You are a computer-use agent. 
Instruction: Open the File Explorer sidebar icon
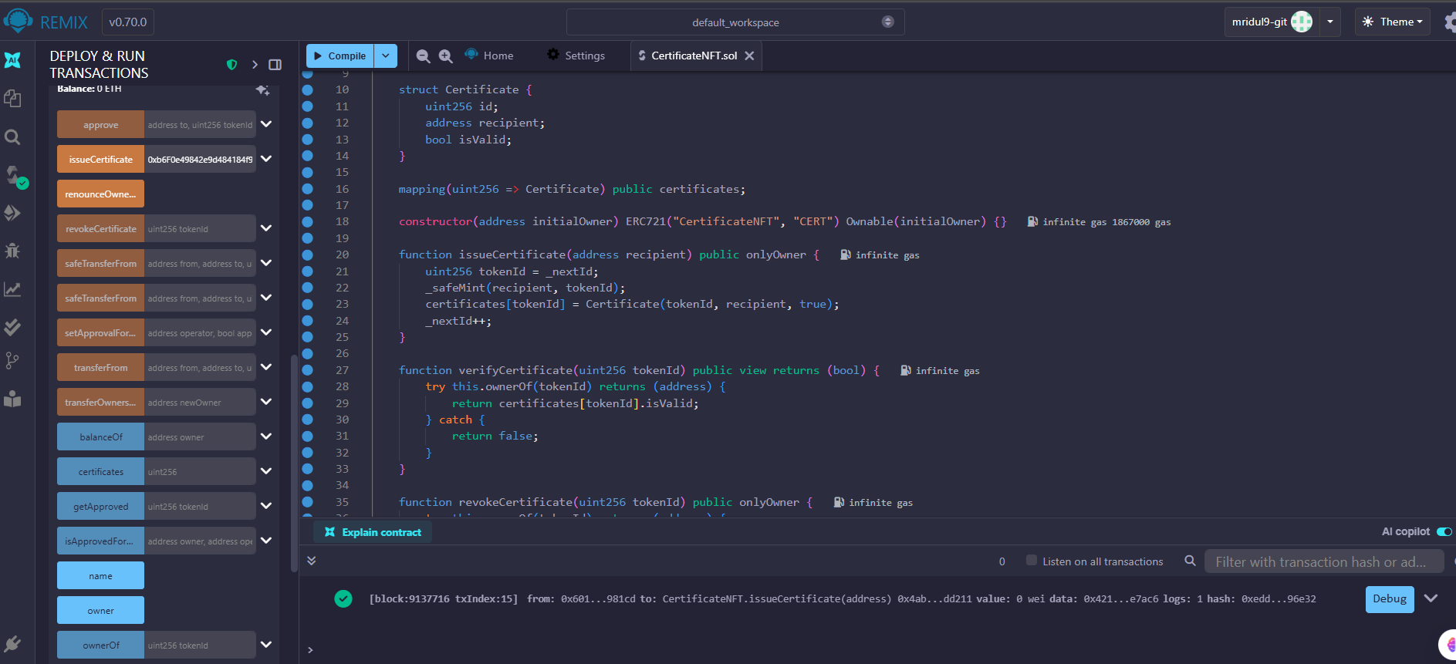pyautogui.click(x=12, y=98)
